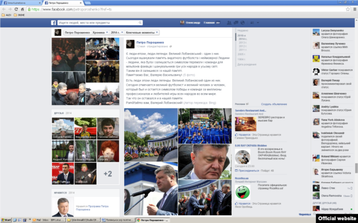Click the Facebook logo icon

(x=55, y=22)
